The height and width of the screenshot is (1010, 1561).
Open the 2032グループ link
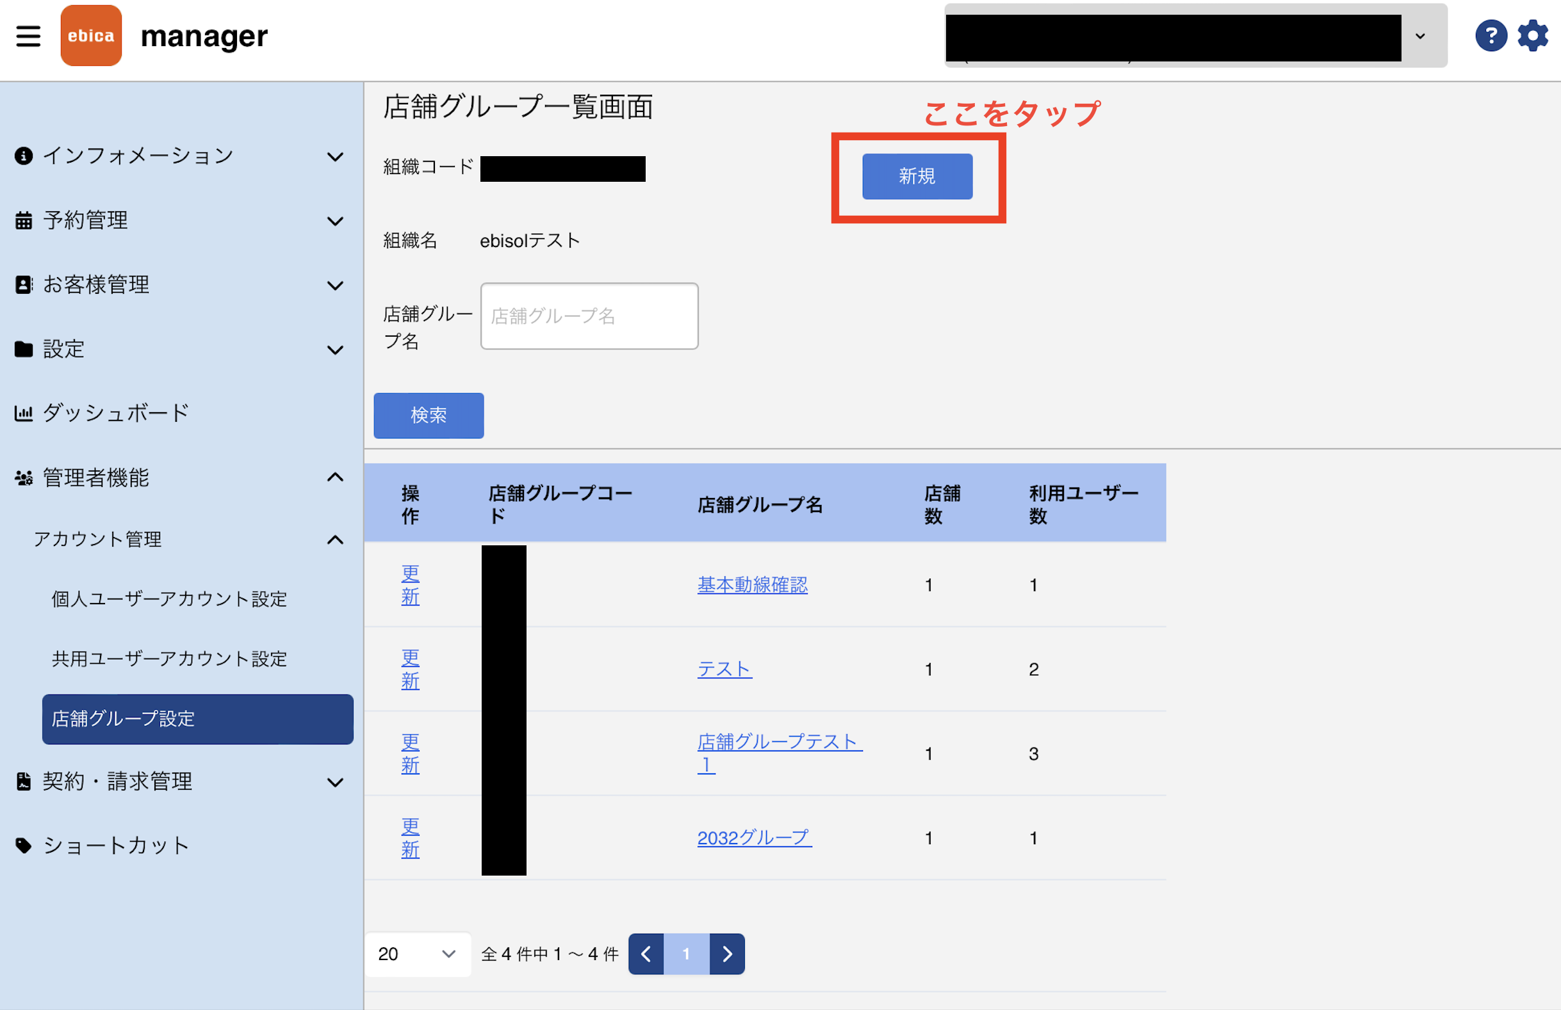pos(755,838)
